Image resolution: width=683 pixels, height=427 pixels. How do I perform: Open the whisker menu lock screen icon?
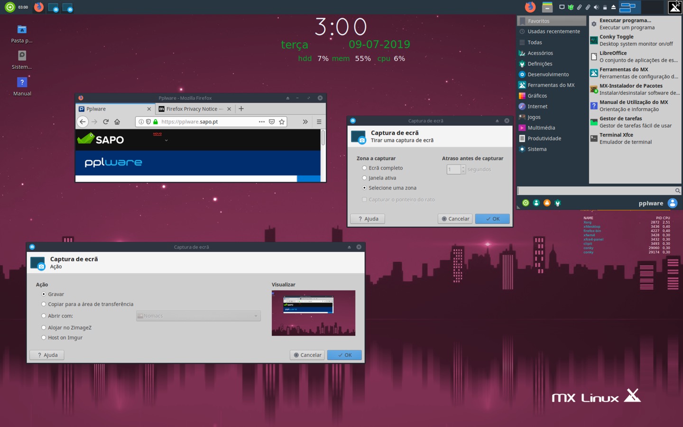tap(547, 203)
